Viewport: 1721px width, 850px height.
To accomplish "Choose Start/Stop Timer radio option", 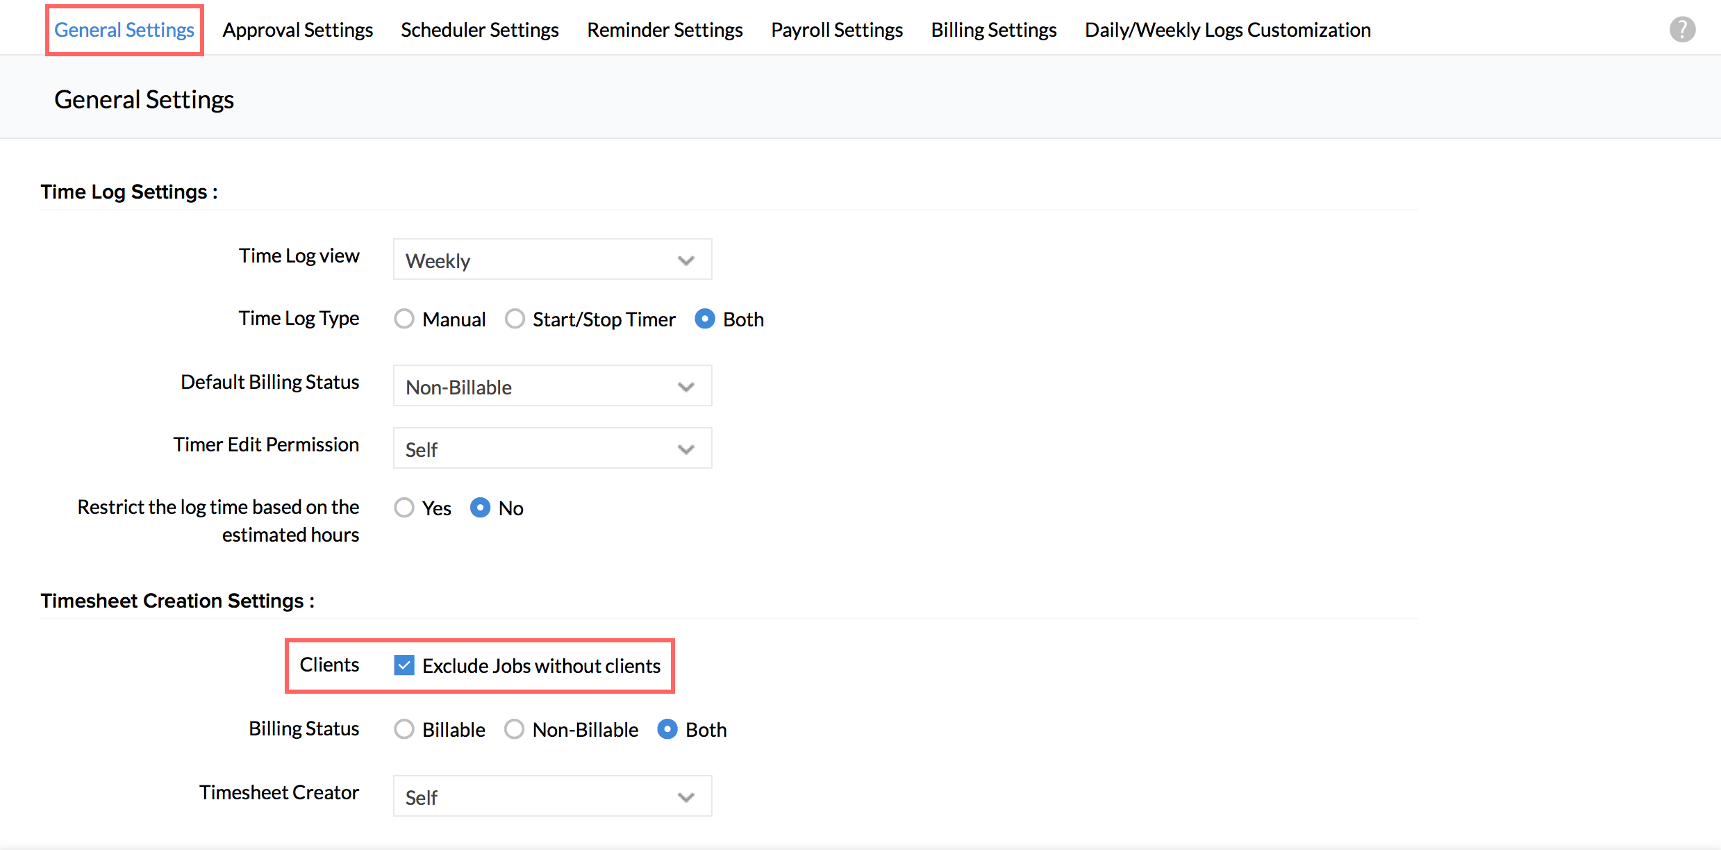I will tap(515, 319).
